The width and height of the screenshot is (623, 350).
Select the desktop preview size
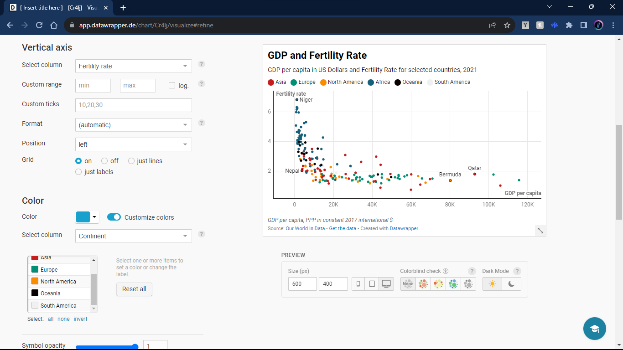[386, 284]
